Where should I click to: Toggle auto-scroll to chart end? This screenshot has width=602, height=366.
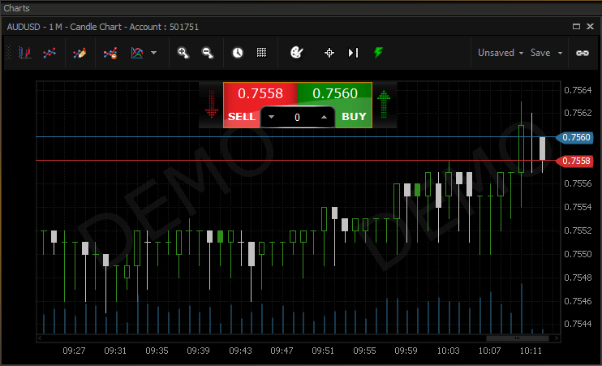coord(353,53)
